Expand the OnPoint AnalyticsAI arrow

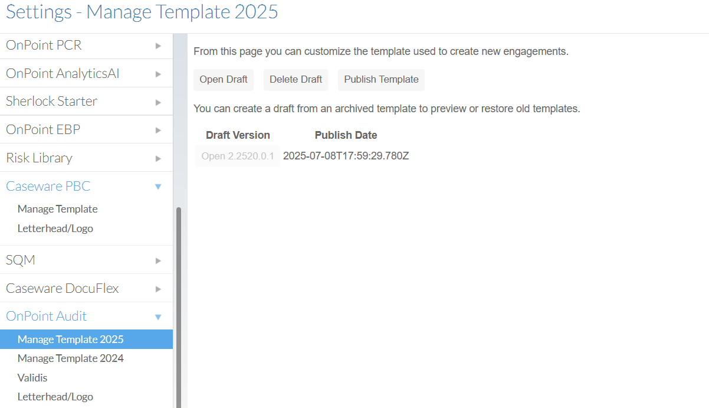(x=158, y=74)
